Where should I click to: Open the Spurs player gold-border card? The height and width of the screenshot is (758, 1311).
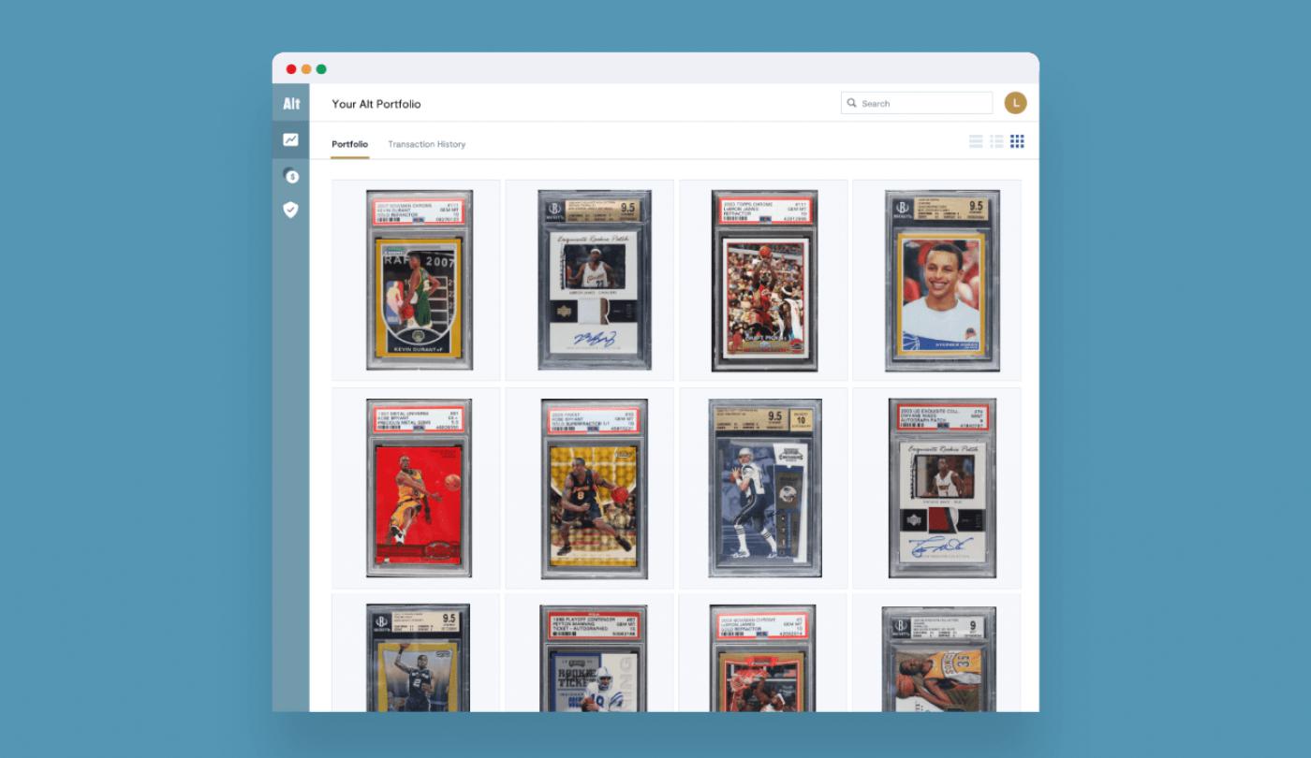418,658
